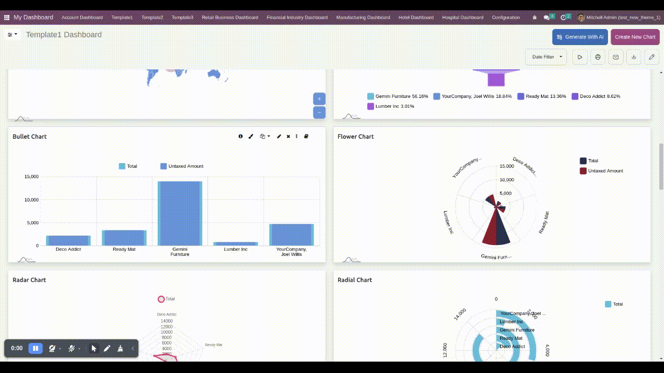
Task: Open Configuration menu
Action: 506,17
